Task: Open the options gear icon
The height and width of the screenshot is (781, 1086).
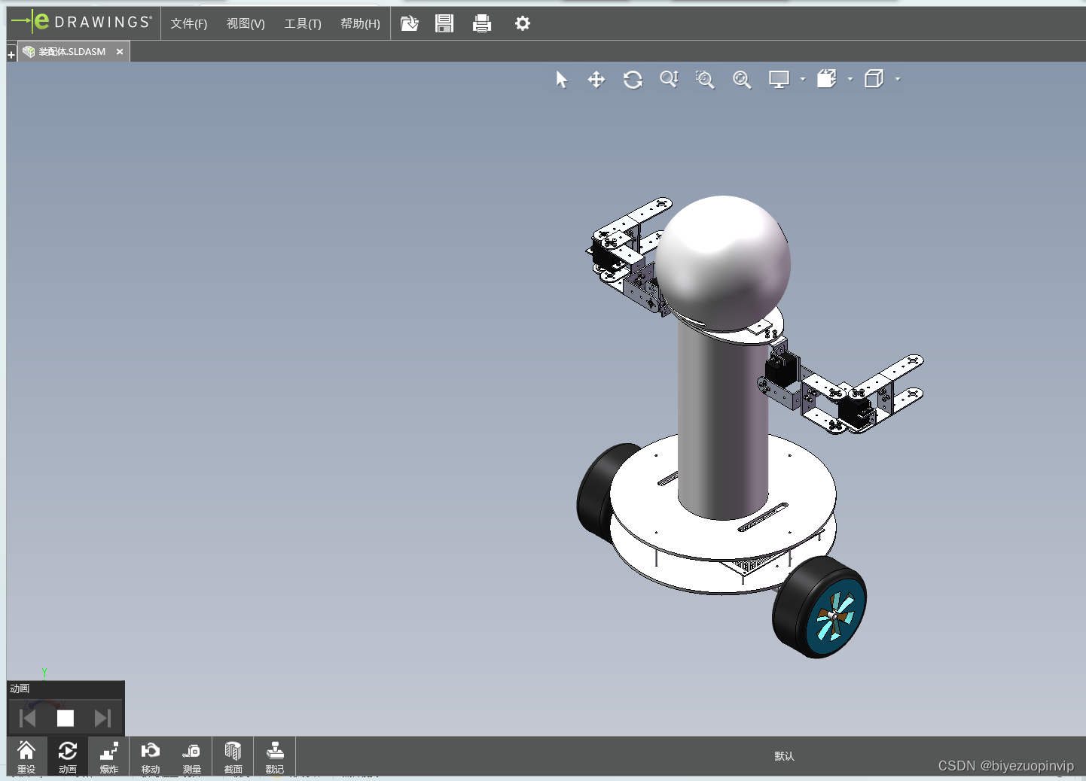Action: coord(523,23)
